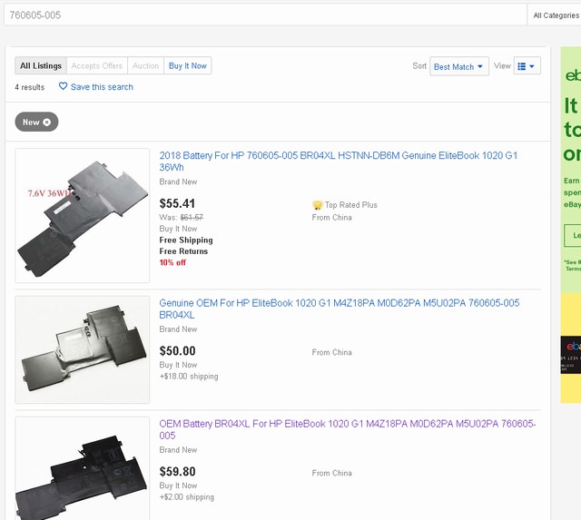Expand the Best Match sort dropdown
The width and height of the screenshot is (581, 520).
coord(458,66)
